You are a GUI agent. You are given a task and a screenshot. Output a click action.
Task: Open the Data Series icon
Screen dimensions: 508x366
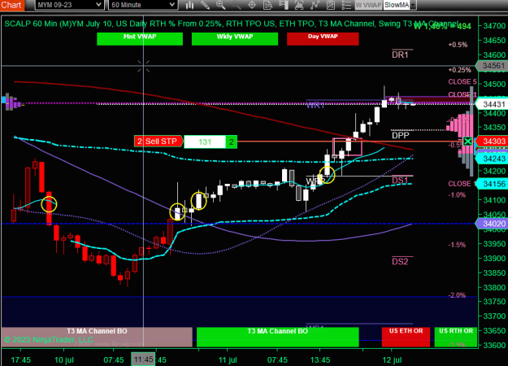tap(299, 5)
